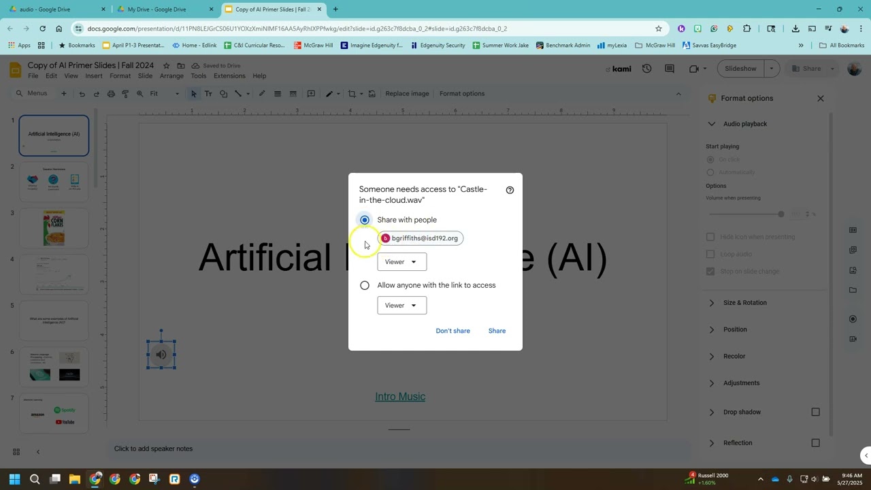Viewport: 871px width, 490px height.
Task: Click the Redo icon in toolbar
Action: click(x=96, y=94)
